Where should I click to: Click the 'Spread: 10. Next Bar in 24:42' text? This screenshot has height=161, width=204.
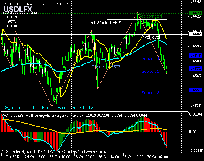49,108
